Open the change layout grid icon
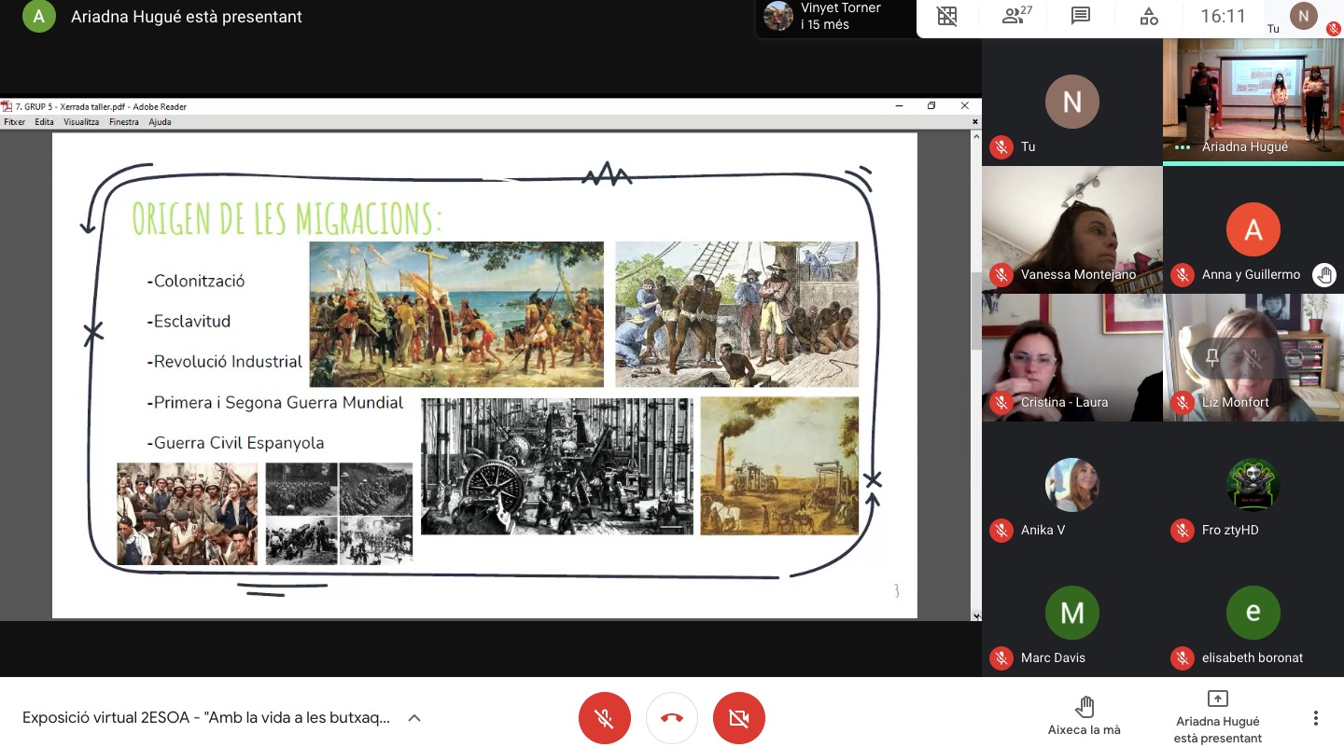Viewport: 1344px width, 747px height. (x=947, y=16)
